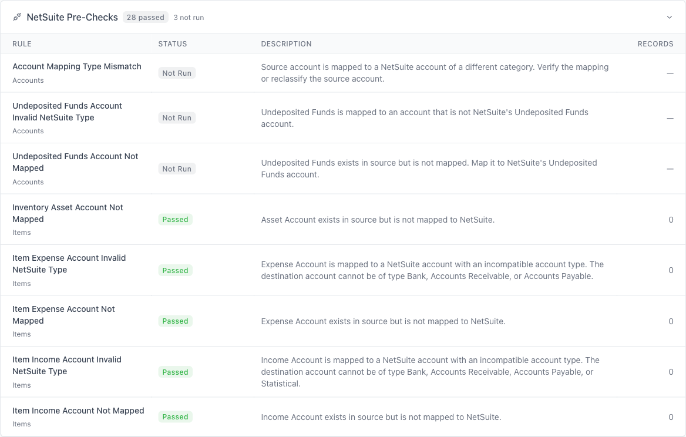Click Passed badge for Inventory Asset Account Not Mapped
The height and width of the screenshot is (437, 686).
pyautogui.click(x=175, y=220)
